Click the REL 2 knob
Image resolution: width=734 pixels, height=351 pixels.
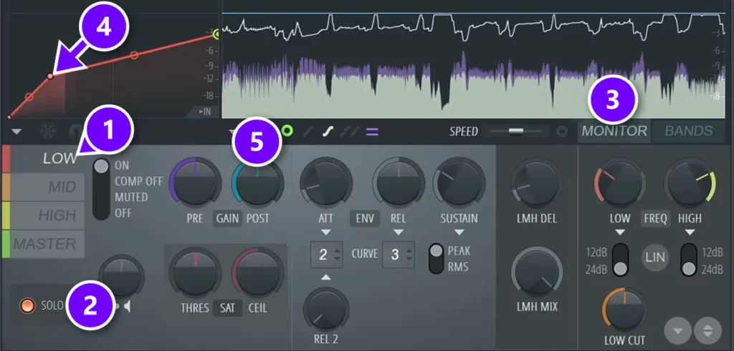[326, 310]
